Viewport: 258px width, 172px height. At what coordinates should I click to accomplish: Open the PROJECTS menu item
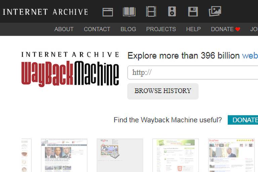pyautogui.click(x=161, y=29)
